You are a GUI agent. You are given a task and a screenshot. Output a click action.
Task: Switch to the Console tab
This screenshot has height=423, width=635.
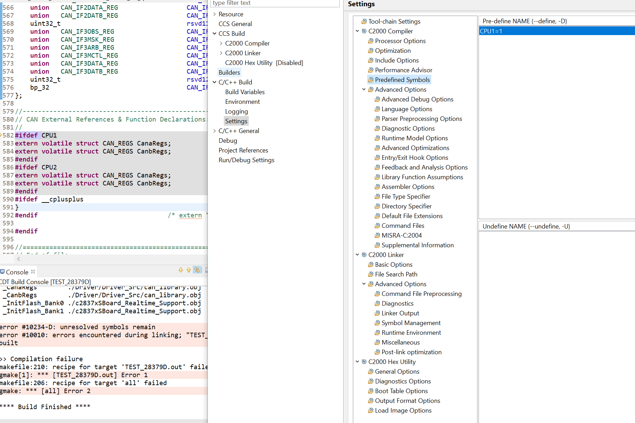(x=17, y=272)
